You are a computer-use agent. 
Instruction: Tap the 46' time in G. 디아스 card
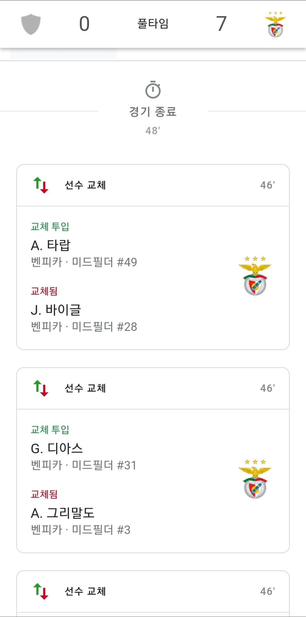pyautogui.click(x=267, y=388)
